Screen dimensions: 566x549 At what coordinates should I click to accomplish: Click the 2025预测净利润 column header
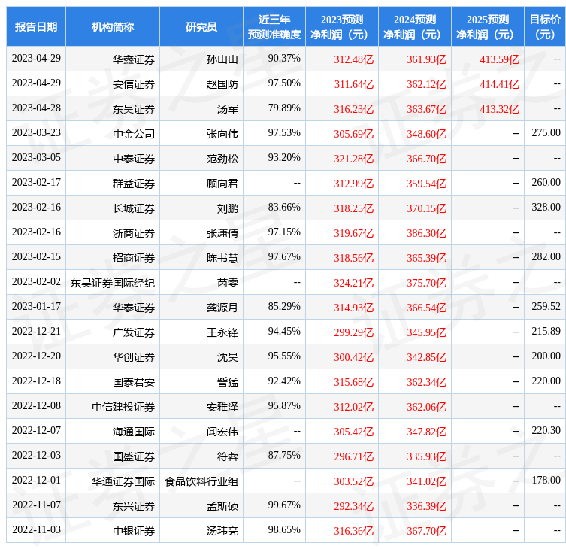click(488, 27)
